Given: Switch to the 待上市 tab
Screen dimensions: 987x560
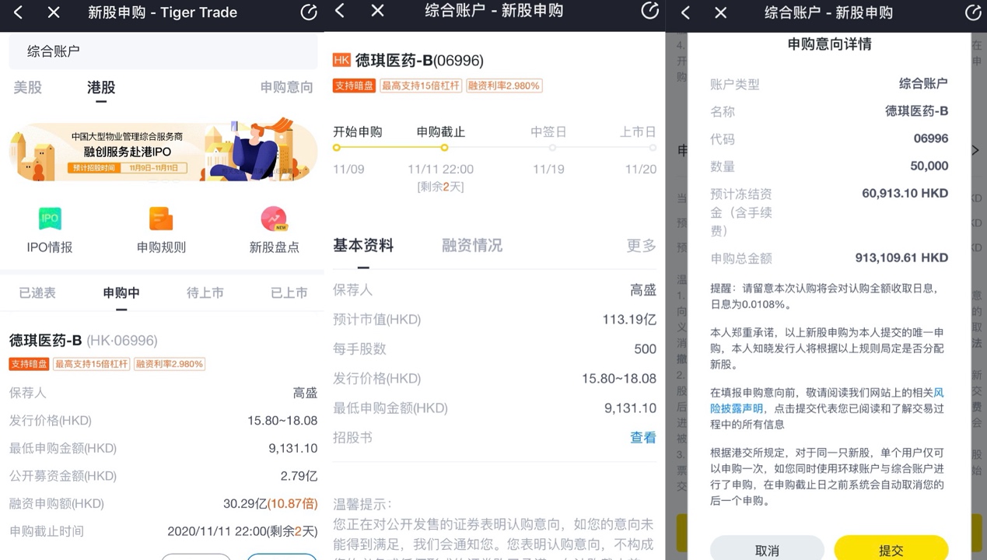Looking at the screenshot, I should tap(205, 293).
